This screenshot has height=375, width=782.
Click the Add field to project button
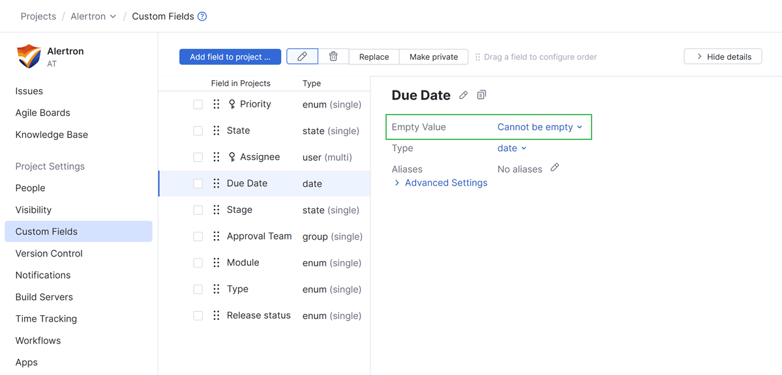click(x=230, y=57)
